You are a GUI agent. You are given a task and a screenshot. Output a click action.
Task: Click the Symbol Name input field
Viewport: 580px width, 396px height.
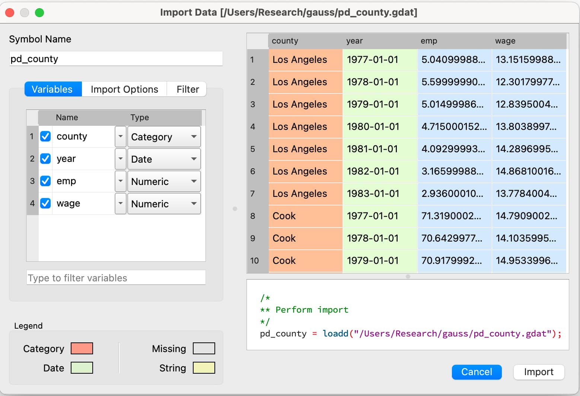coord(116,59)
